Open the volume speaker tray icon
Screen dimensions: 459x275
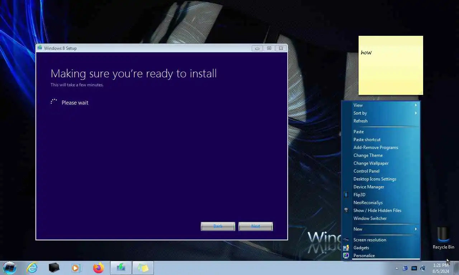(423, 268)
